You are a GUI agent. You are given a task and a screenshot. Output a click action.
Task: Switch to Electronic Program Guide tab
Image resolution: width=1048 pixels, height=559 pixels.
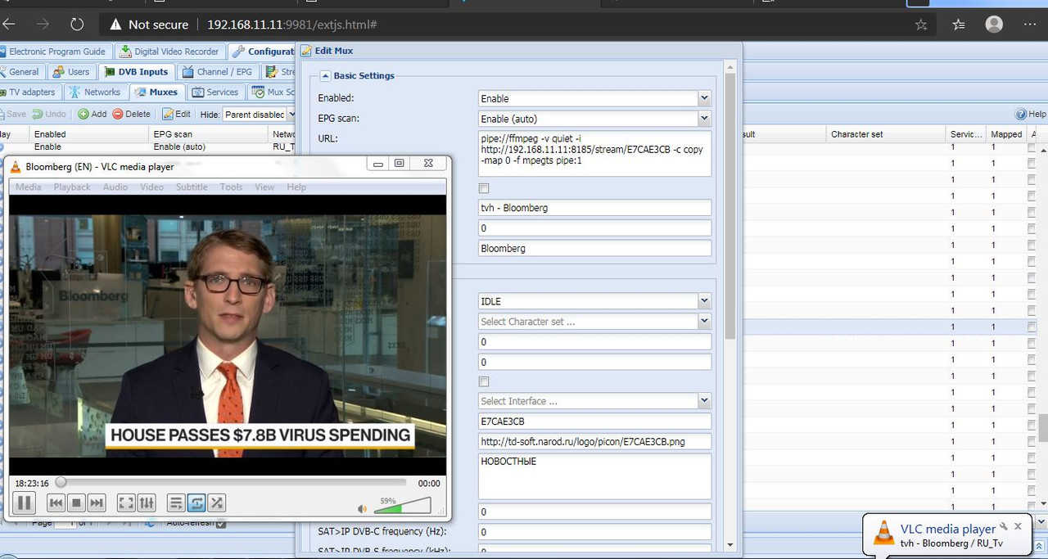click(54, 52)
